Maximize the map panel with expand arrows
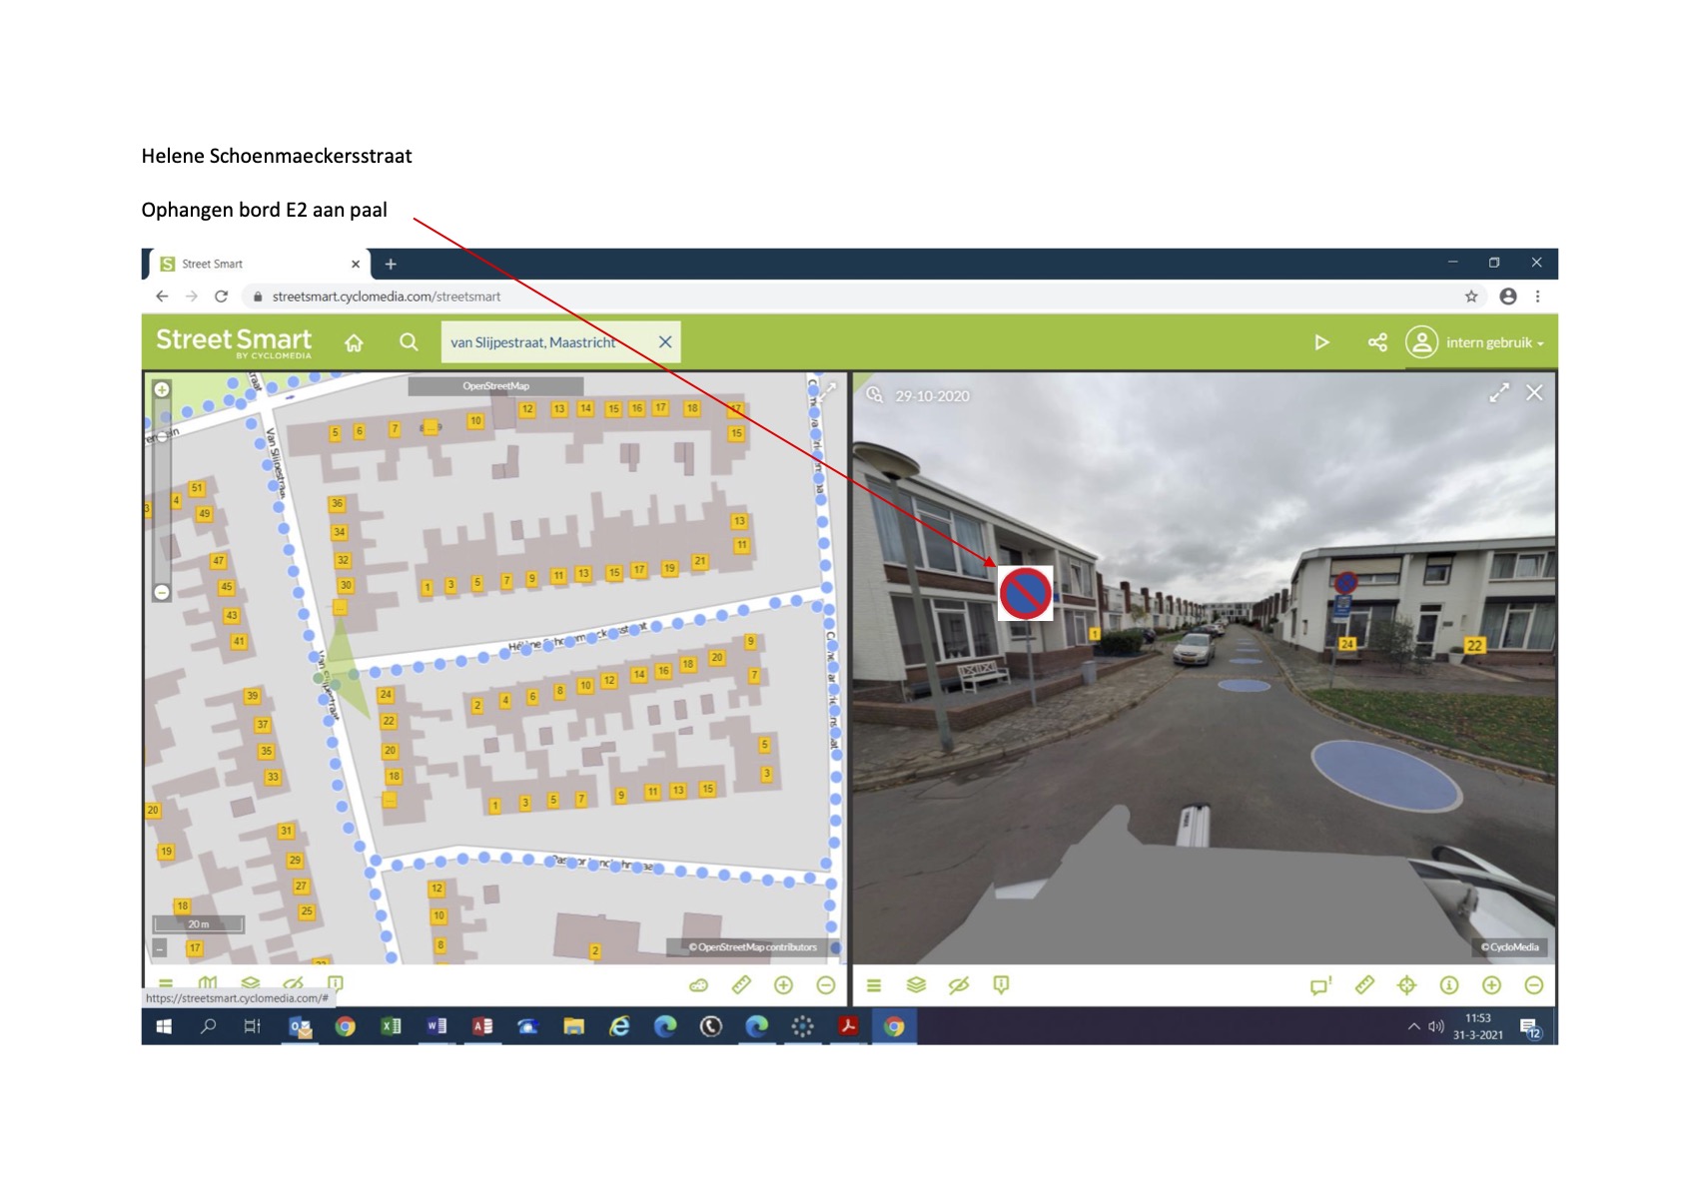Viewport: 1681px width, 1188px height. click(x=828, y=391)
